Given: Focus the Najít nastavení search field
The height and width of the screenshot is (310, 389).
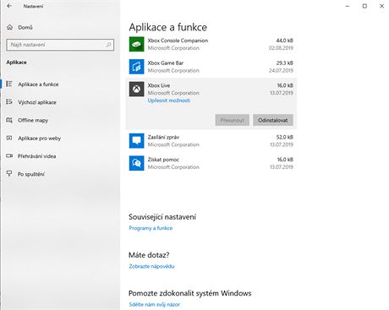Looking at the screenshot, I should coord(60,45).
